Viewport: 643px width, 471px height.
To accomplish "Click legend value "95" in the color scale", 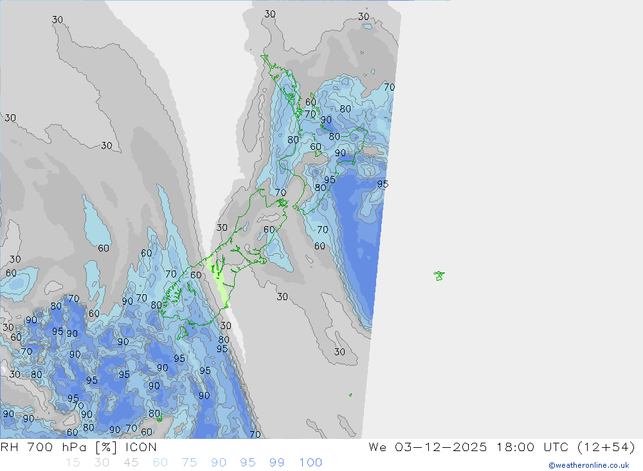I will 248,463.
